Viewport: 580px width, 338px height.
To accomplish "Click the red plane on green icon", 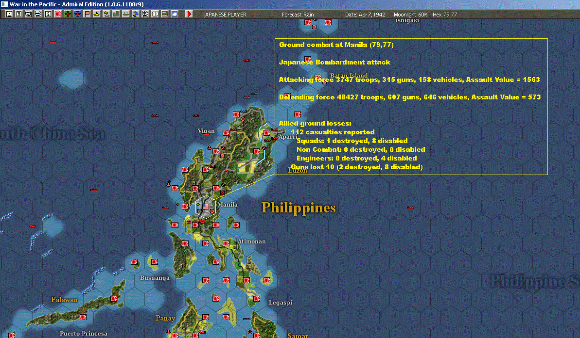I will click(67, 14).
